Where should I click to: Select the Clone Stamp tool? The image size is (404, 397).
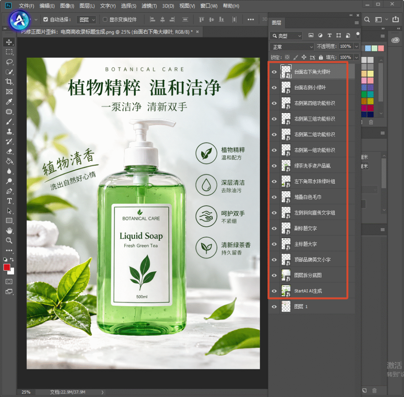[x=9, y=132]
